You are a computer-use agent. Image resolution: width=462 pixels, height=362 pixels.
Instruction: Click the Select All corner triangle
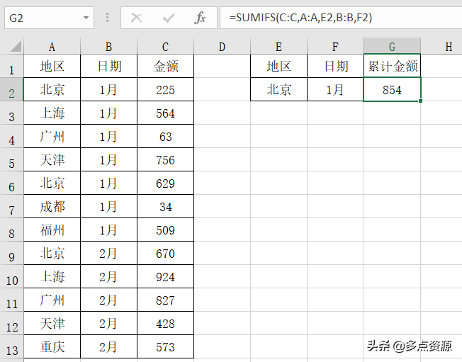coord(16,47)
